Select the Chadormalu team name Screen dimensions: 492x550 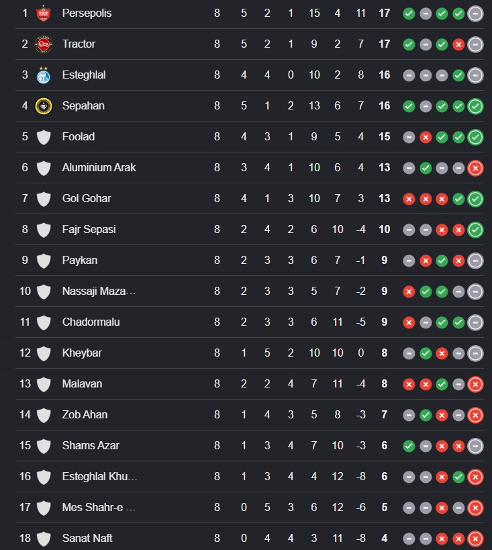pyautogui.click(x=91, y=322)
